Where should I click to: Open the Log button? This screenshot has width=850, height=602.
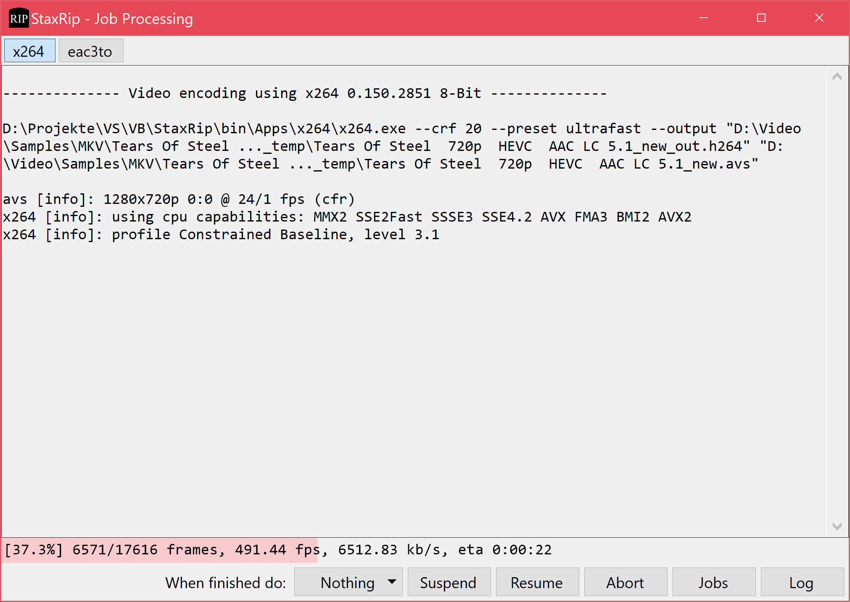coord(802,582)
